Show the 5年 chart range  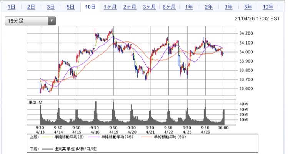pos(248,7)
